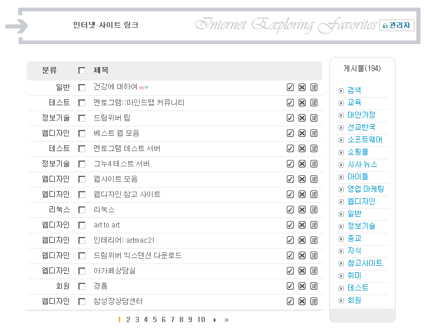Click the 관리자 admin button
The height and width of the screenshot is (328, 424).
(x=397, y=25)
